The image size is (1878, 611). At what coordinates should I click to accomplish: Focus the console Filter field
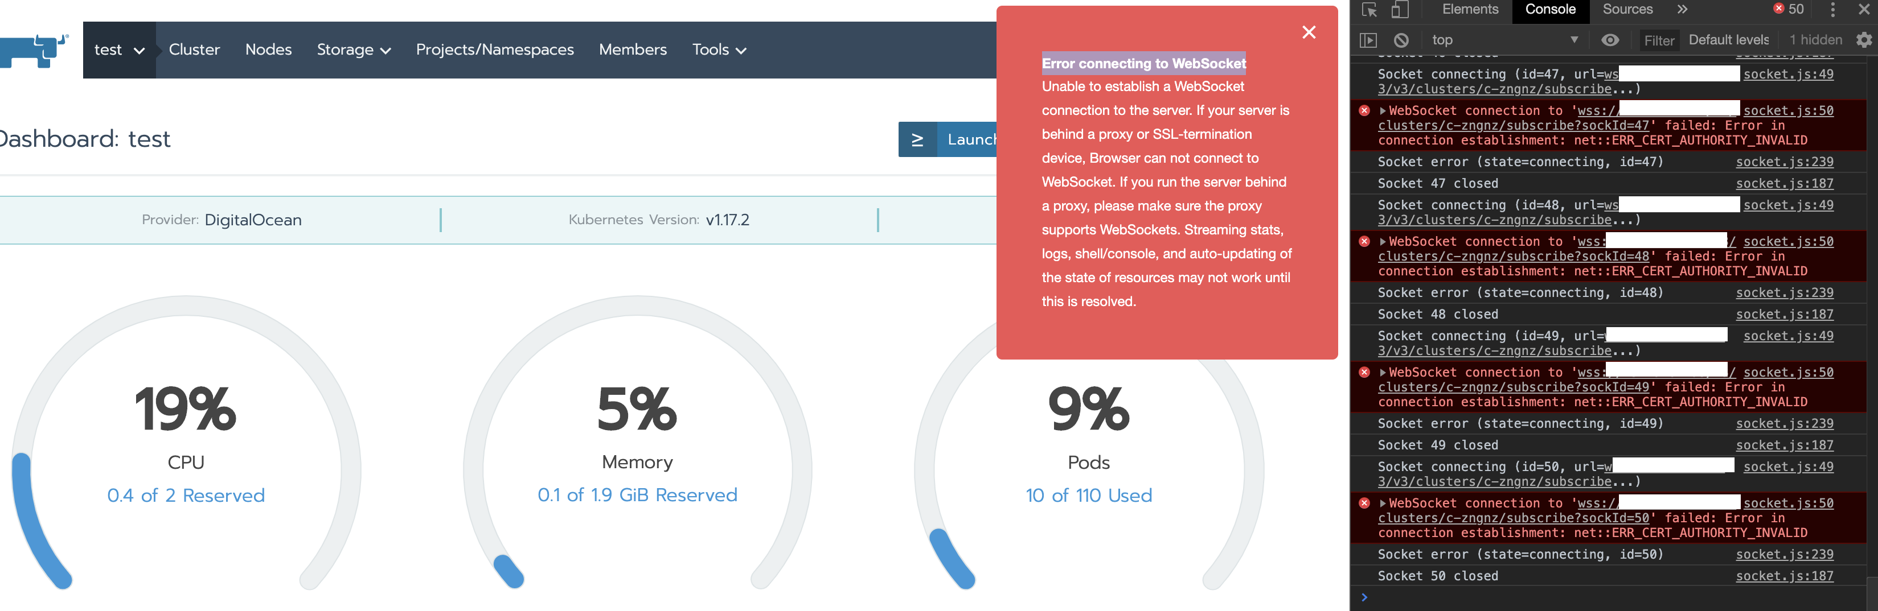click(1659, 41)
